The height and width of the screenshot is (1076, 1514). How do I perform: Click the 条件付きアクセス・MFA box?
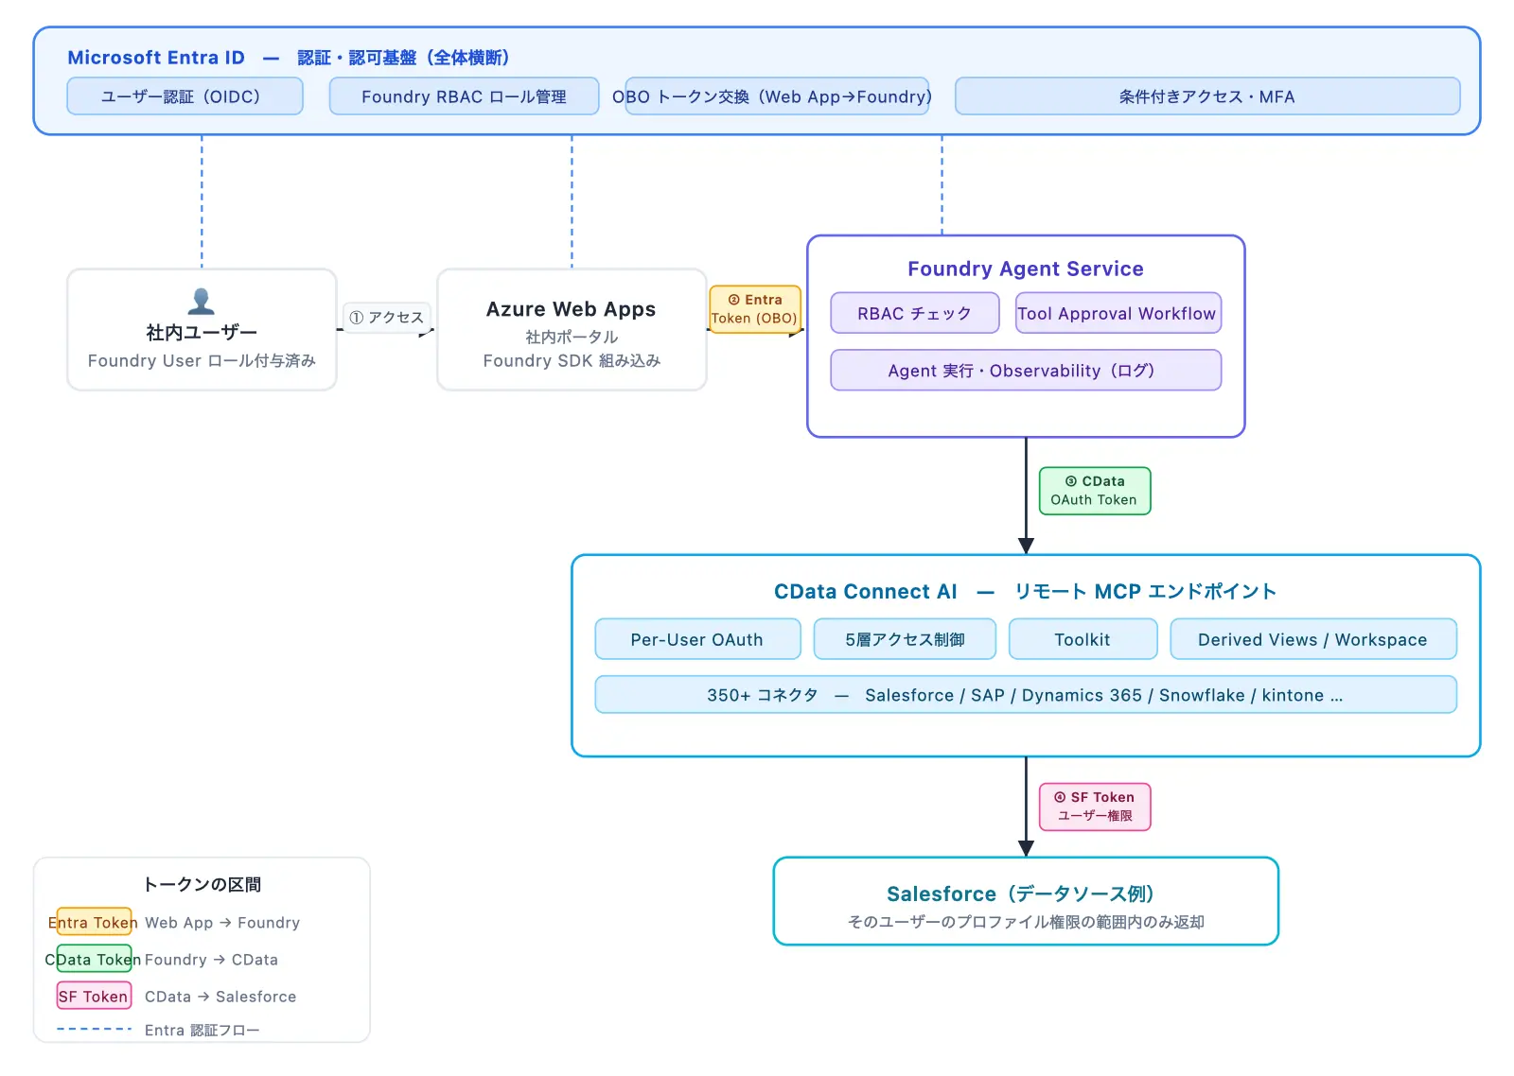(x=1207, y=96)
